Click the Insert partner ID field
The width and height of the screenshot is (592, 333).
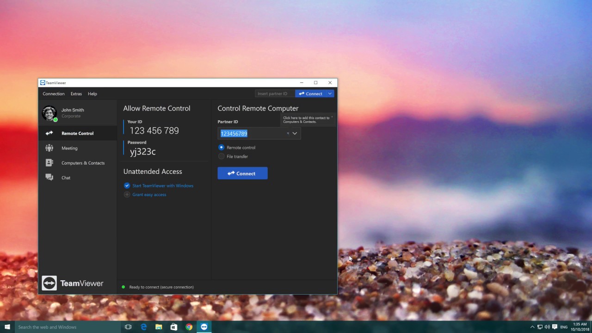coord(275,93)
